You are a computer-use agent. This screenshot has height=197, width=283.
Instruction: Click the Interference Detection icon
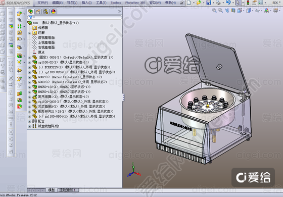tap(19, 94)
